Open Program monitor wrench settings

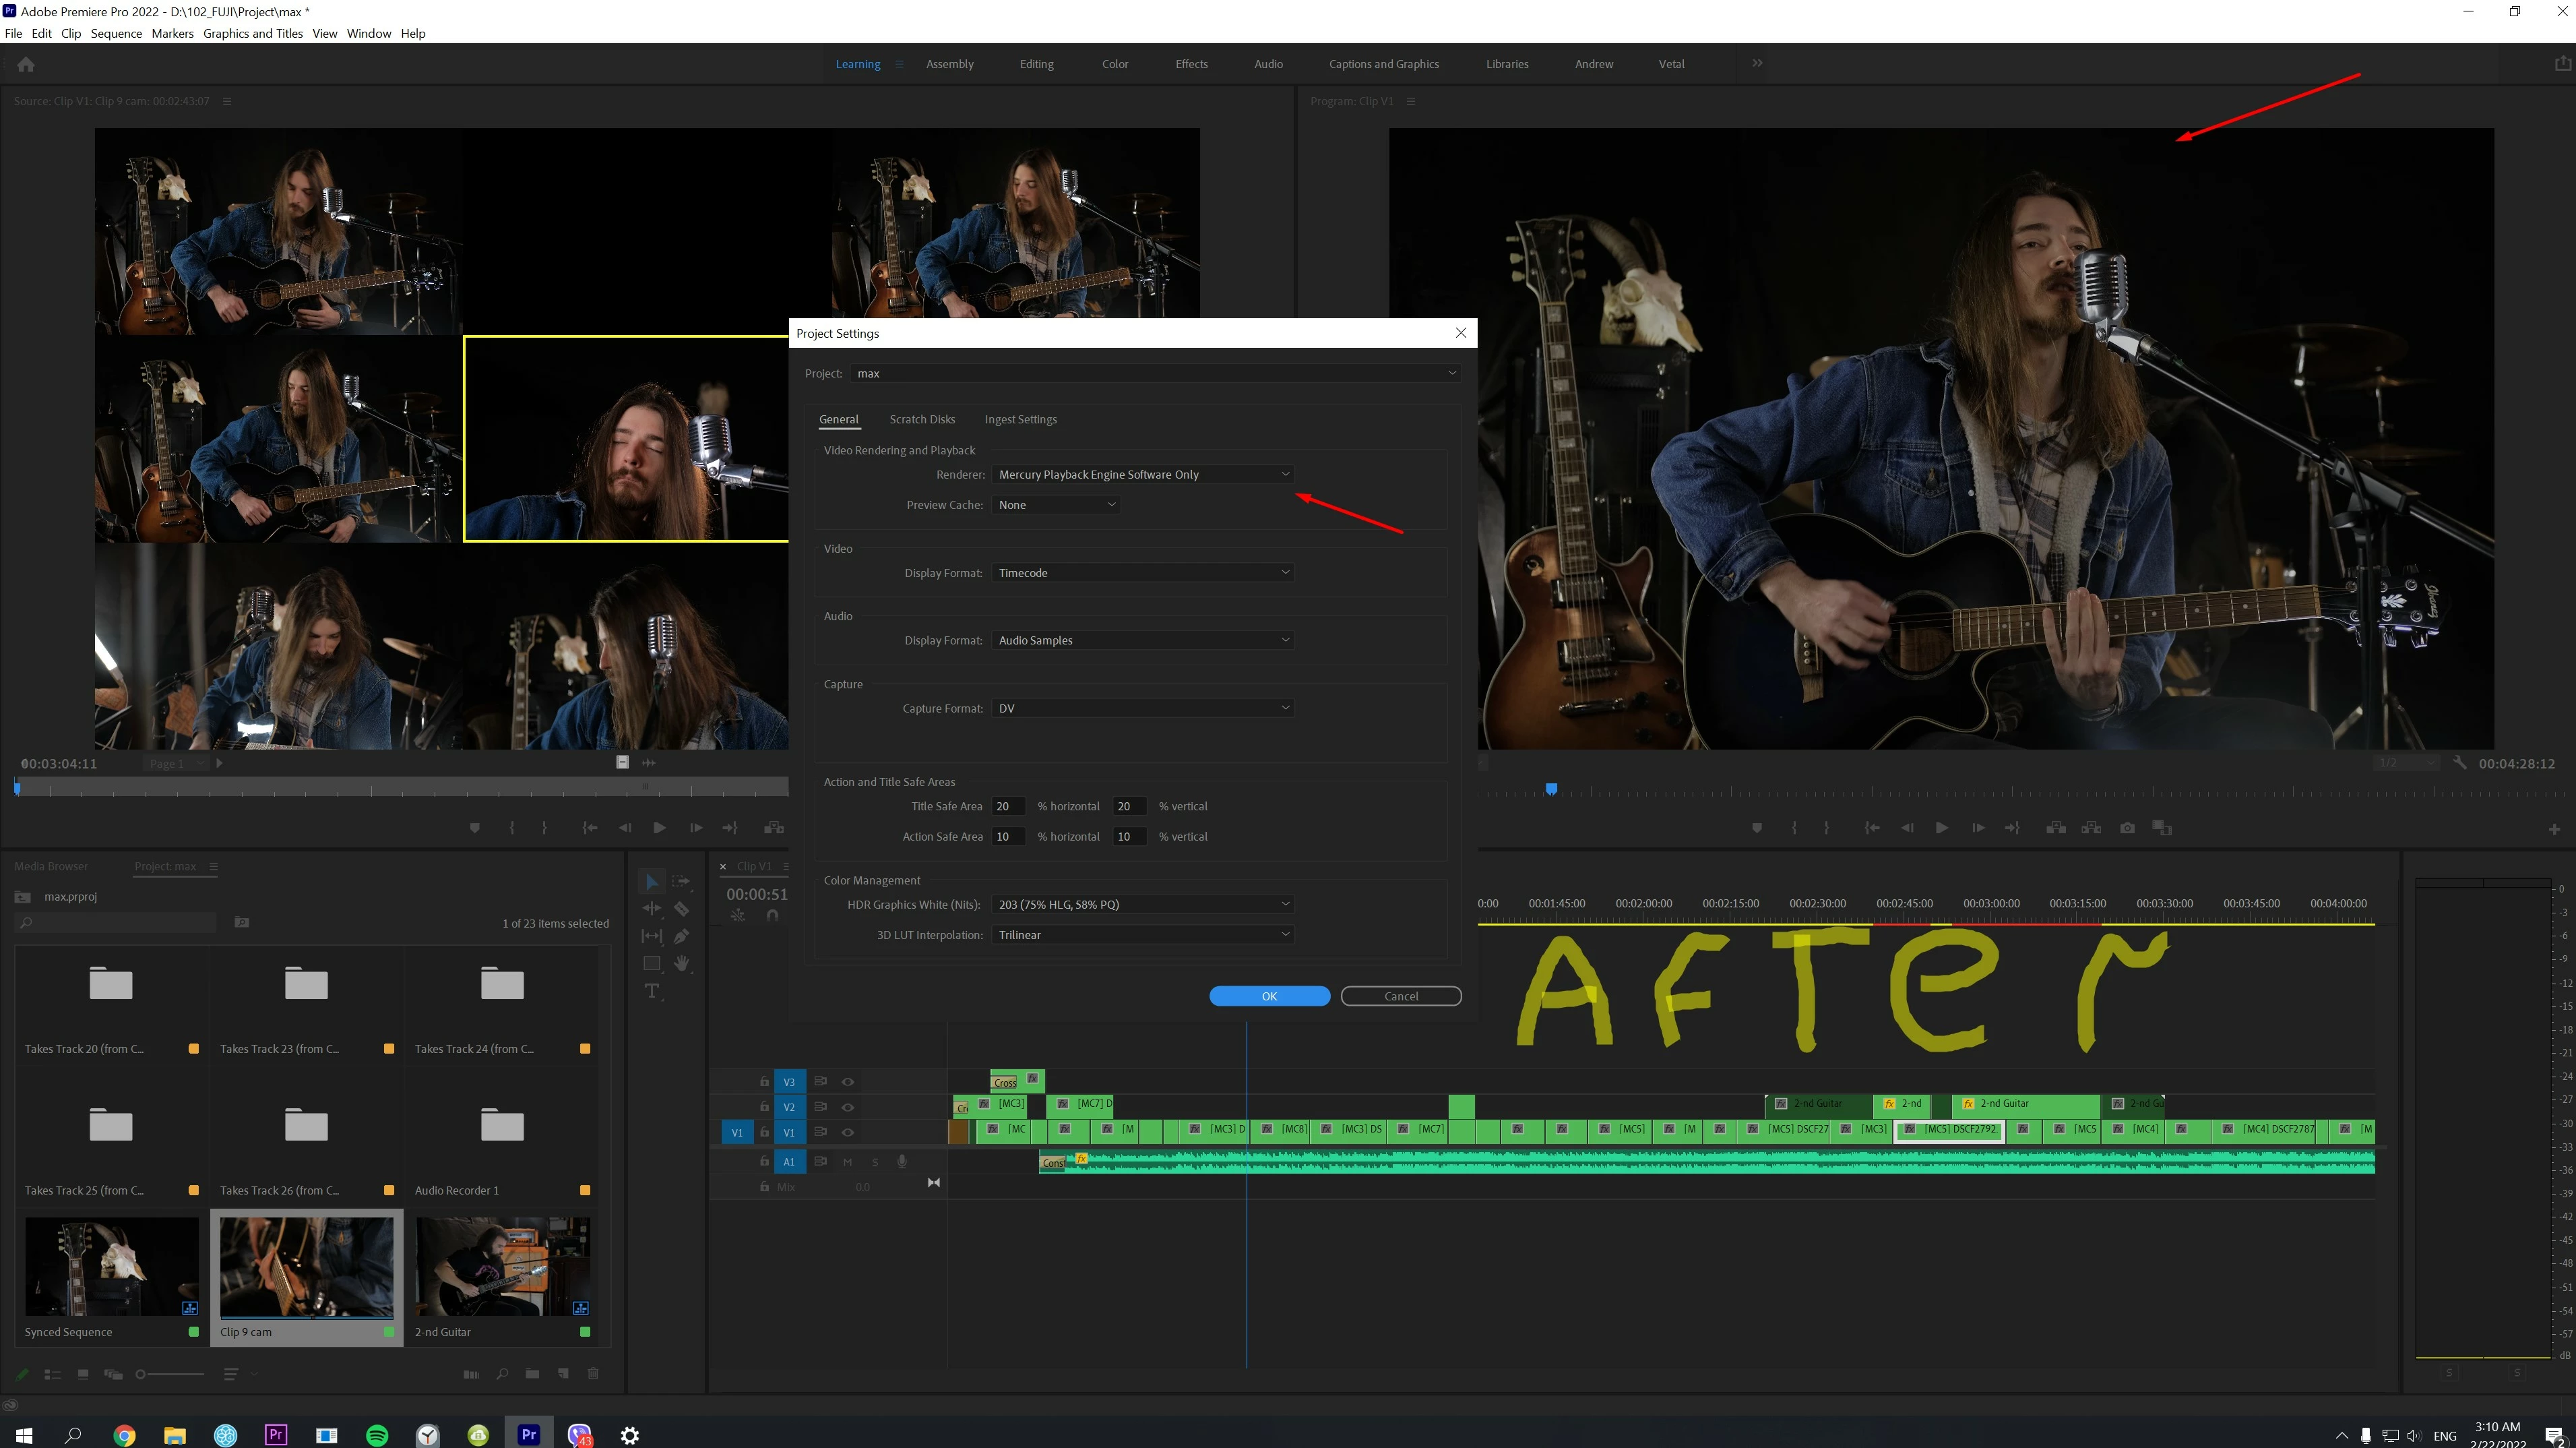coord(2459,762)
